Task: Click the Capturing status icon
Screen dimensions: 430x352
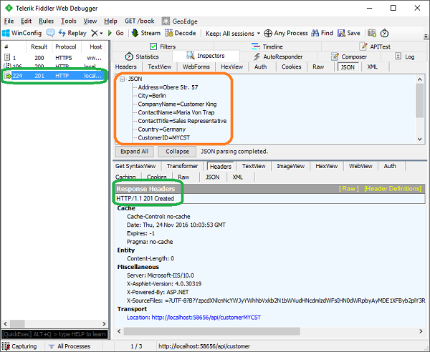Action: pyautogui.click(x=6, y=346)
